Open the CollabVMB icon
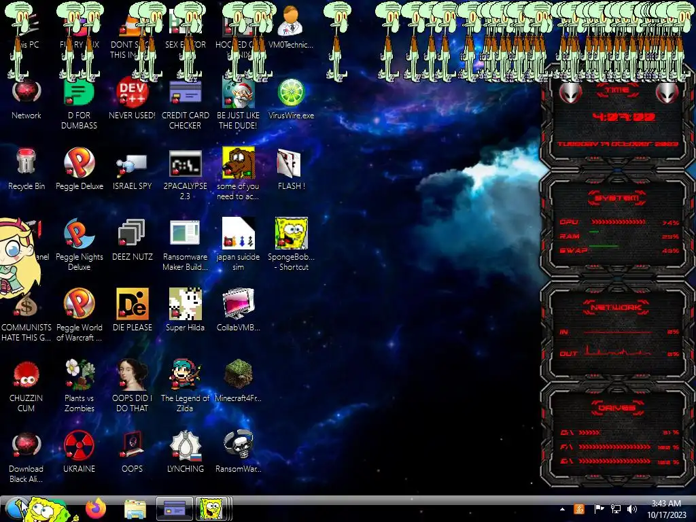Image resolution: width=696 pixels, height=522 pixels. point(239,310)
